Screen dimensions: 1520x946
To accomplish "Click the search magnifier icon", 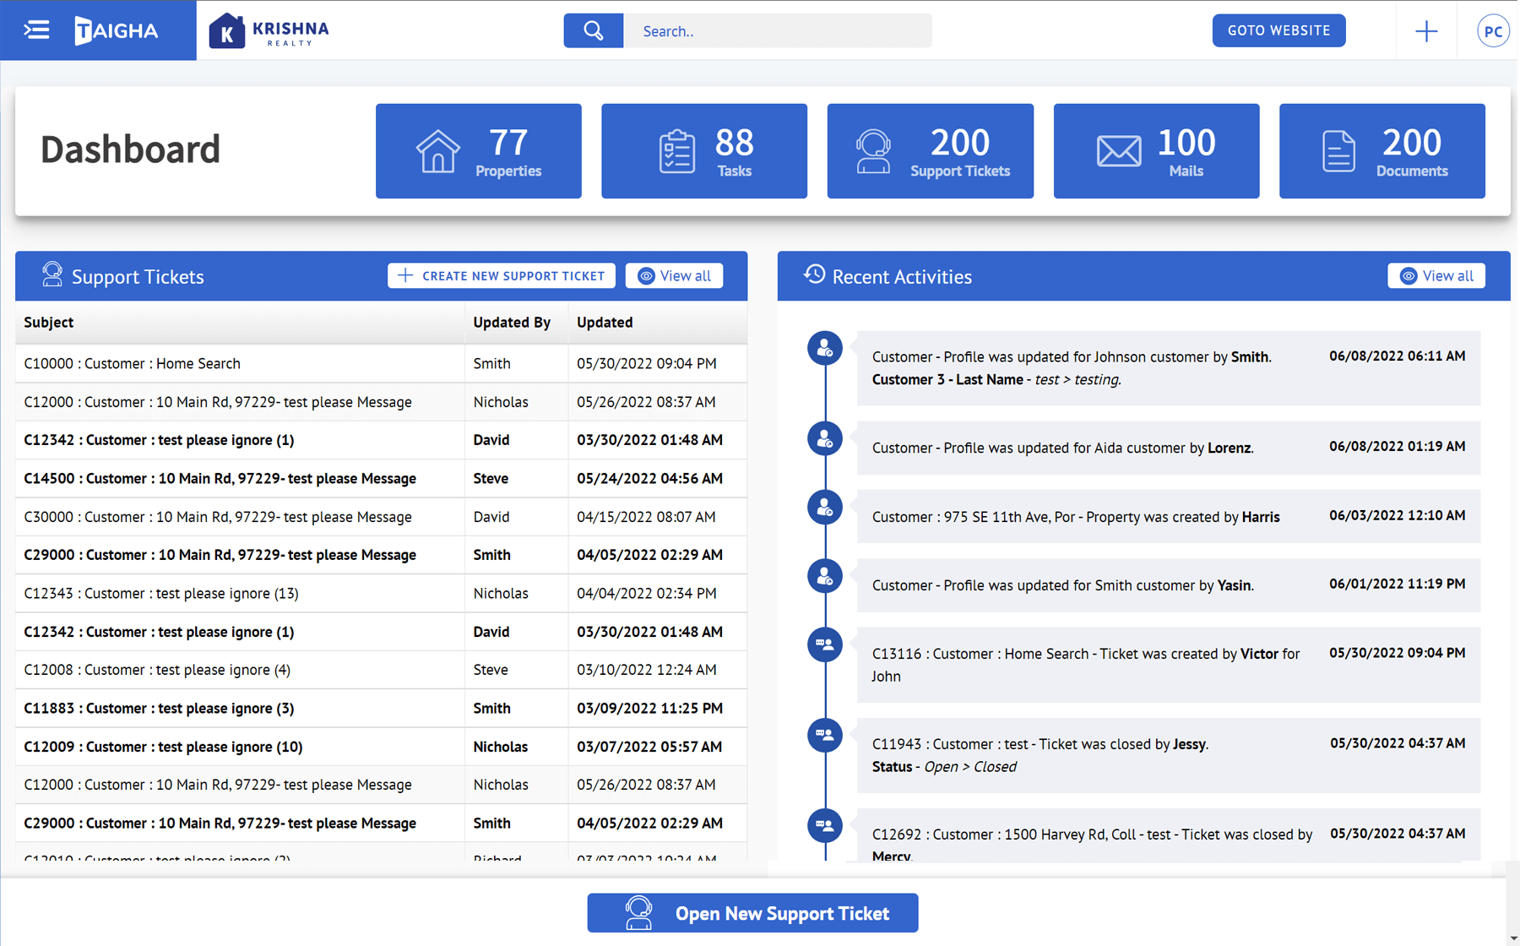I will point(594,30).
